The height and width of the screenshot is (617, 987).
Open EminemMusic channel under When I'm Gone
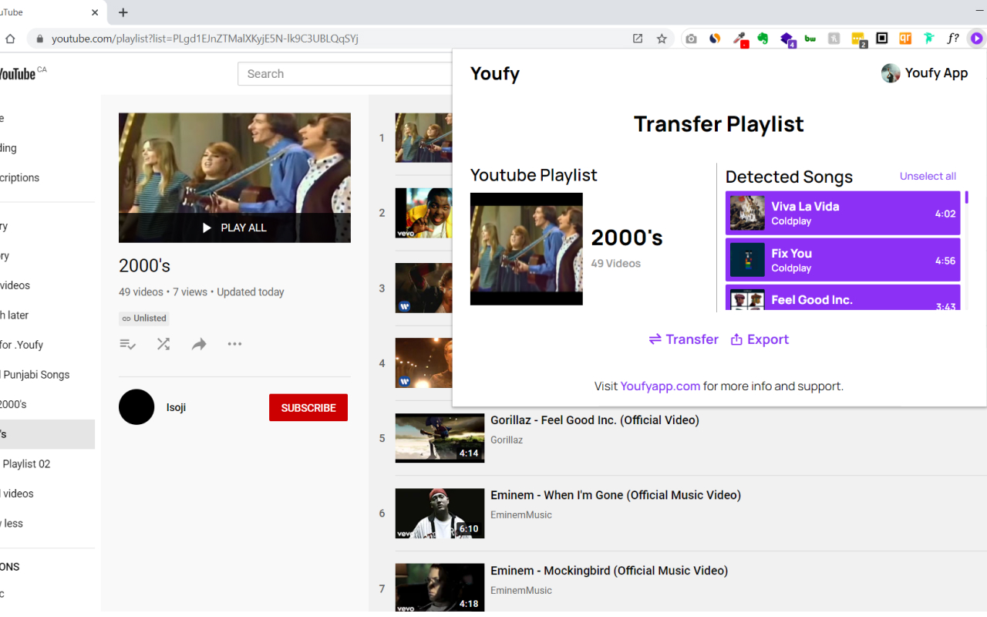pos(521,514)
